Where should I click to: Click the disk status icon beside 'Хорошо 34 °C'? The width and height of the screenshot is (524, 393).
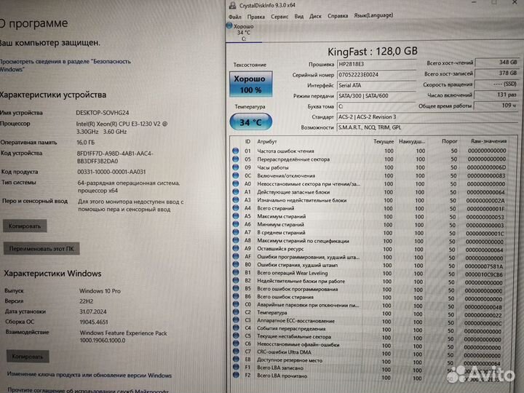[232, 27]
